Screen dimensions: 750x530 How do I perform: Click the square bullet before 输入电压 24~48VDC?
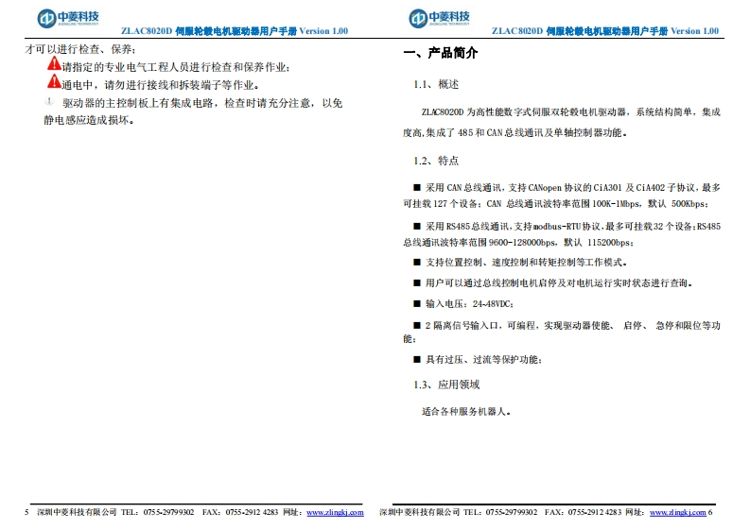(x=417, y=303)
